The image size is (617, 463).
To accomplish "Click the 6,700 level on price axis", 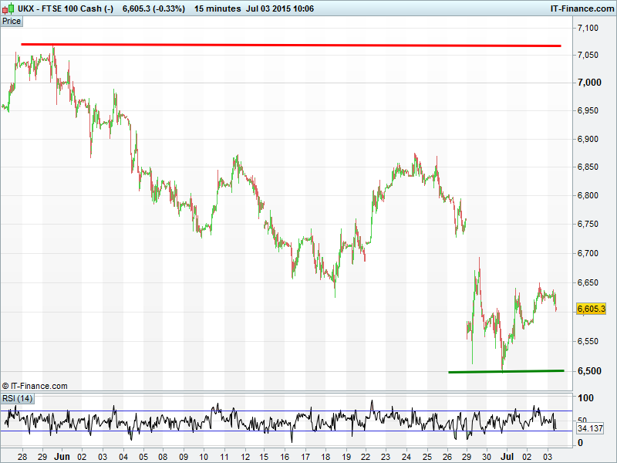I will [x=588, y=253].
